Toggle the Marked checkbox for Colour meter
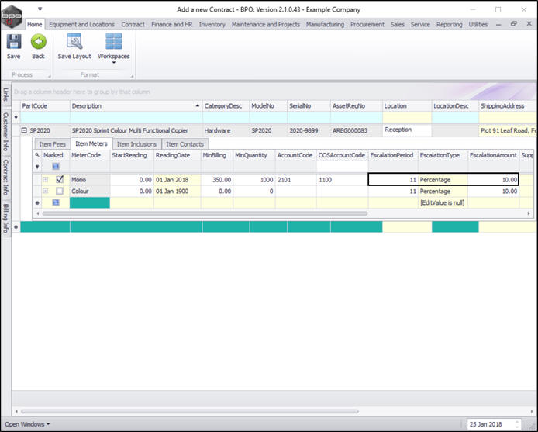This screenshot has height=432, width=538. click(60, 191)
